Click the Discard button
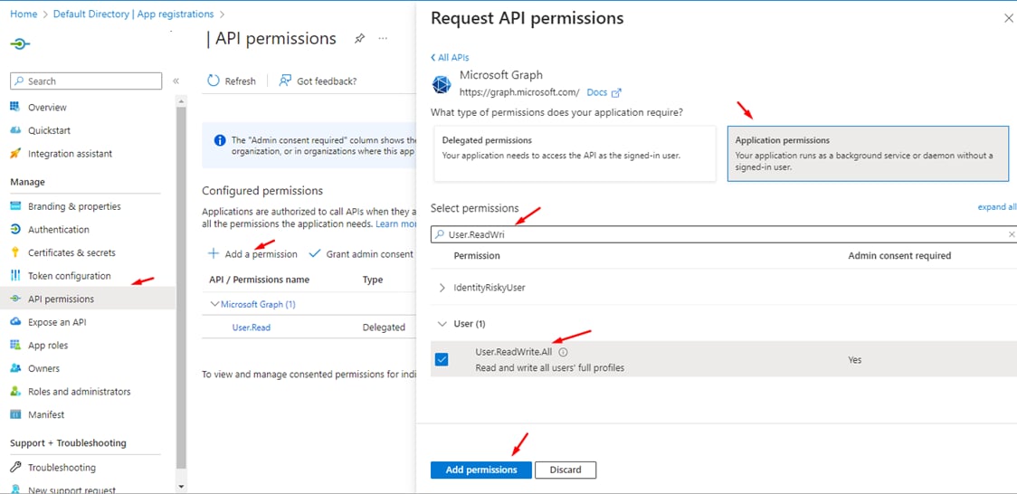Screen dimensions: 1017x494 coord(566,470)
